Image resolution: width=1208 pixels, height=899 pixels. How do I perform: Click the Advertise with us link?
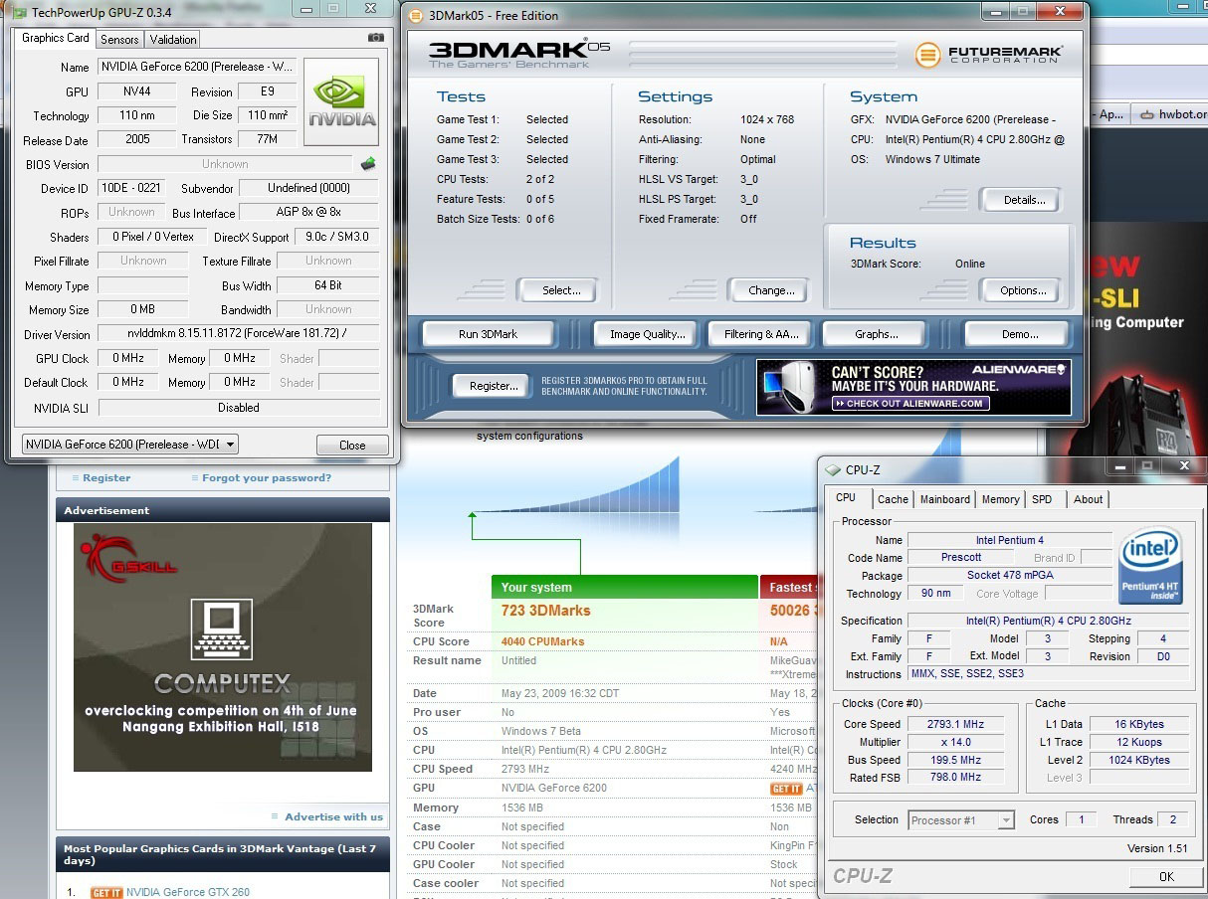coord(333,816)
